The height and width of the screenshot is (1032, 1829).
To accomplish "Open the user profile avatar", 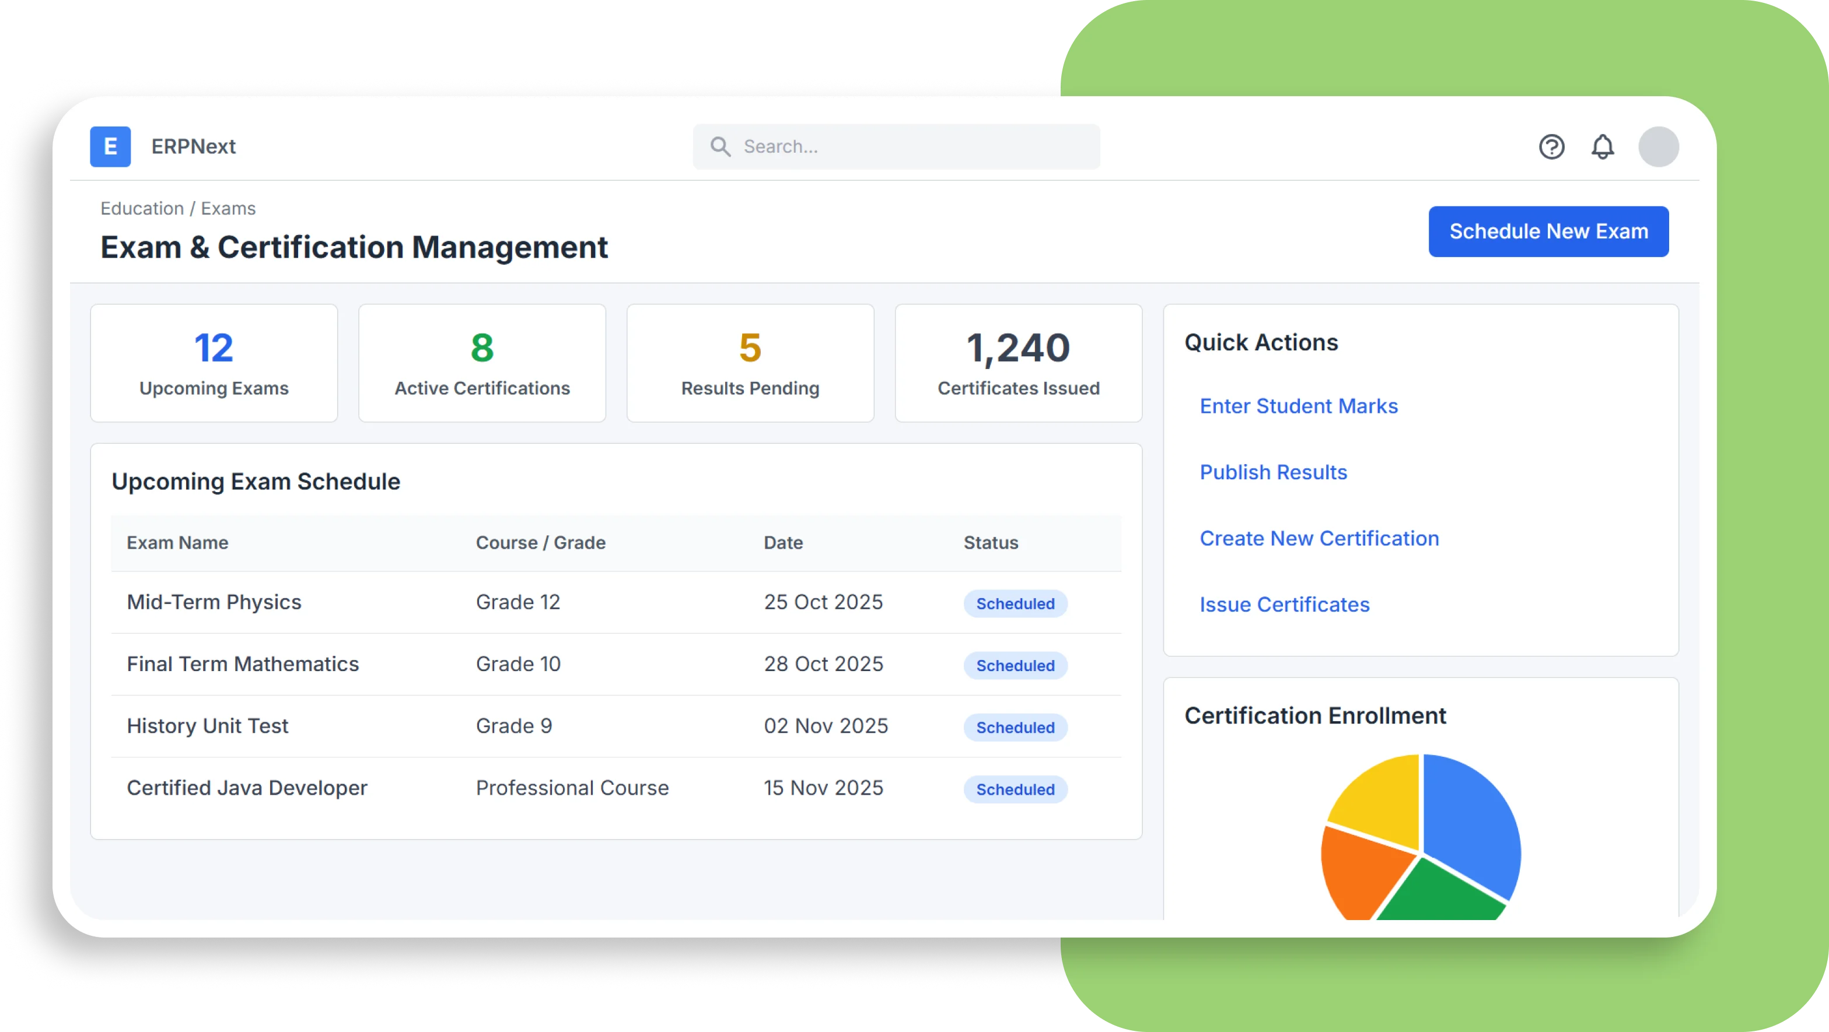I will pos(1659,147).
